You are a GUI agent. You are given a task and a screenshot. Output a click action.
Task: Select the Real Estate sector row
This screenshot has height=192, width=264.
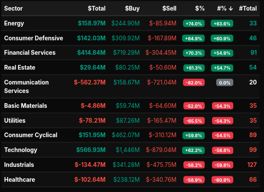click(20, 68)
